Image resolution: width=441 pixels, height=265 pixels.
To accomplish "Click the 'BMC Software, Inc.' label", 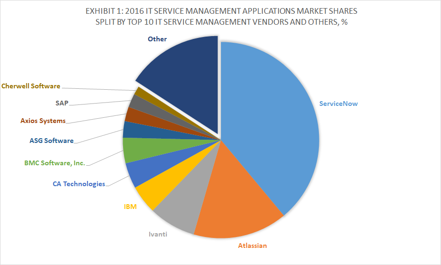I will click(55, 163).
